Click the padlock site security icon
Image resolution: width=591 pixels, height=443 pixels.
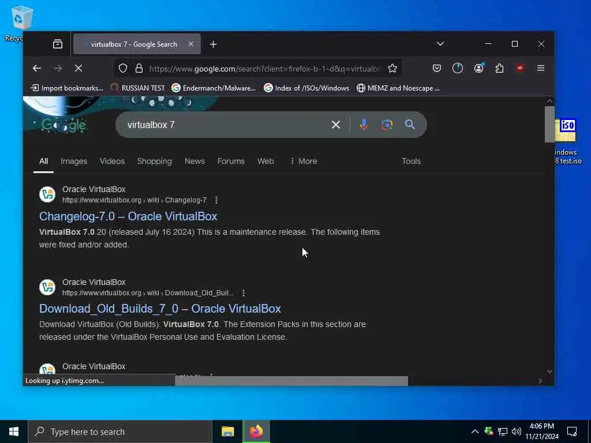pos(139,68)
